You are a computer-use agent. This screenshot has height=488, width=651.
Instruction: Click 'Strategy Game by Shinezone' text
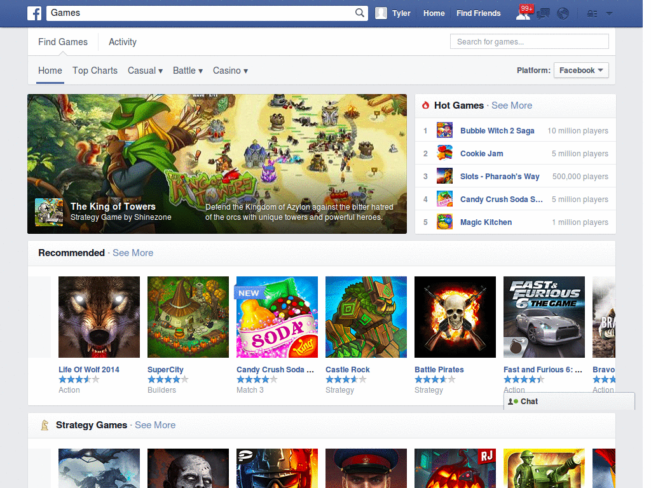[x=121, y=217]
